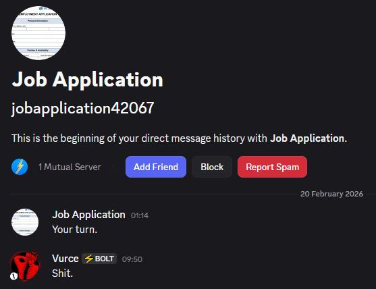The image size is (376, 289).
Task: Select the 'Shit.' message text
Action: (62, 273)
